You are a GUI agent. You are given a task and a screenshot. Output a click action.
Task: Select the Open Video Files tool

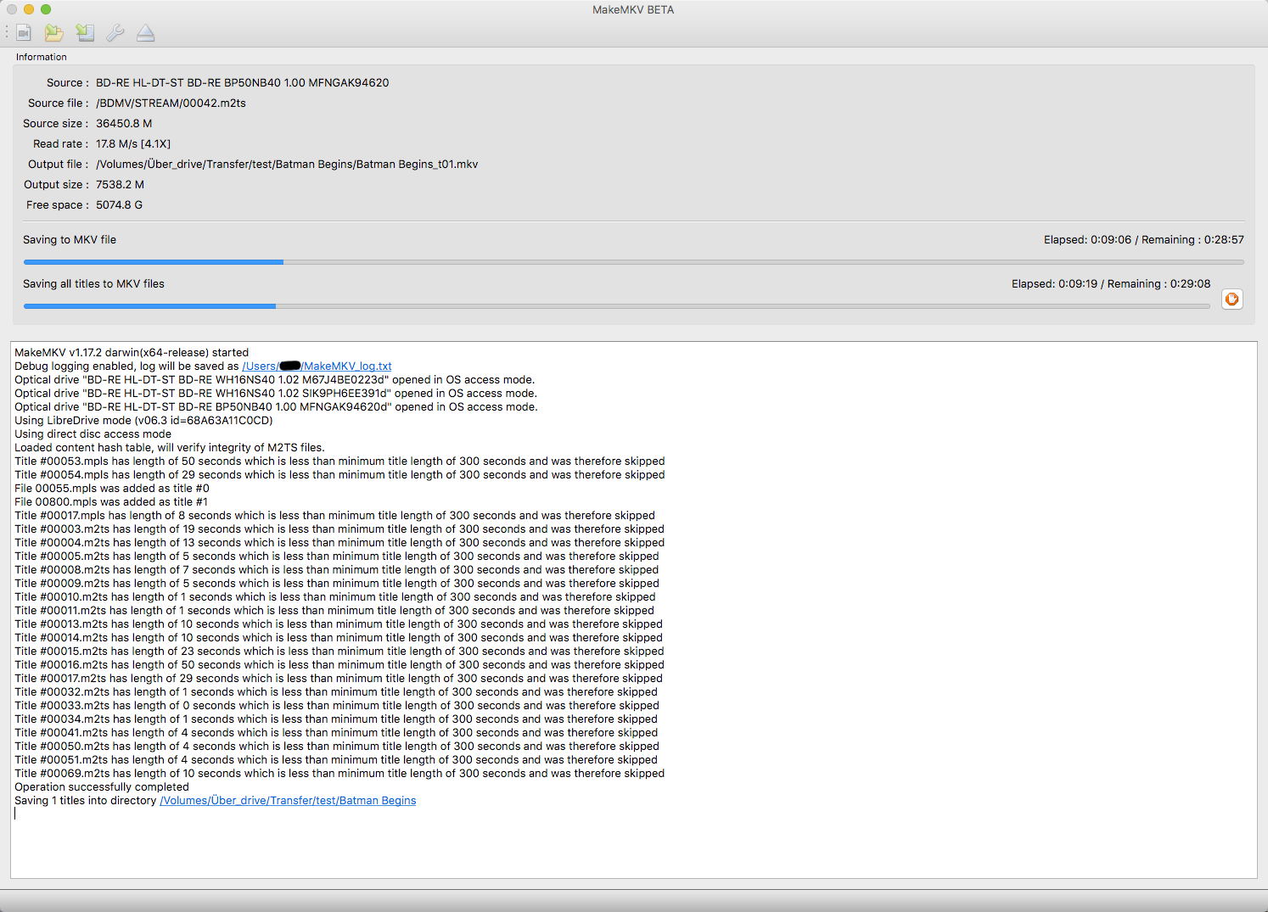coord(24,32)
